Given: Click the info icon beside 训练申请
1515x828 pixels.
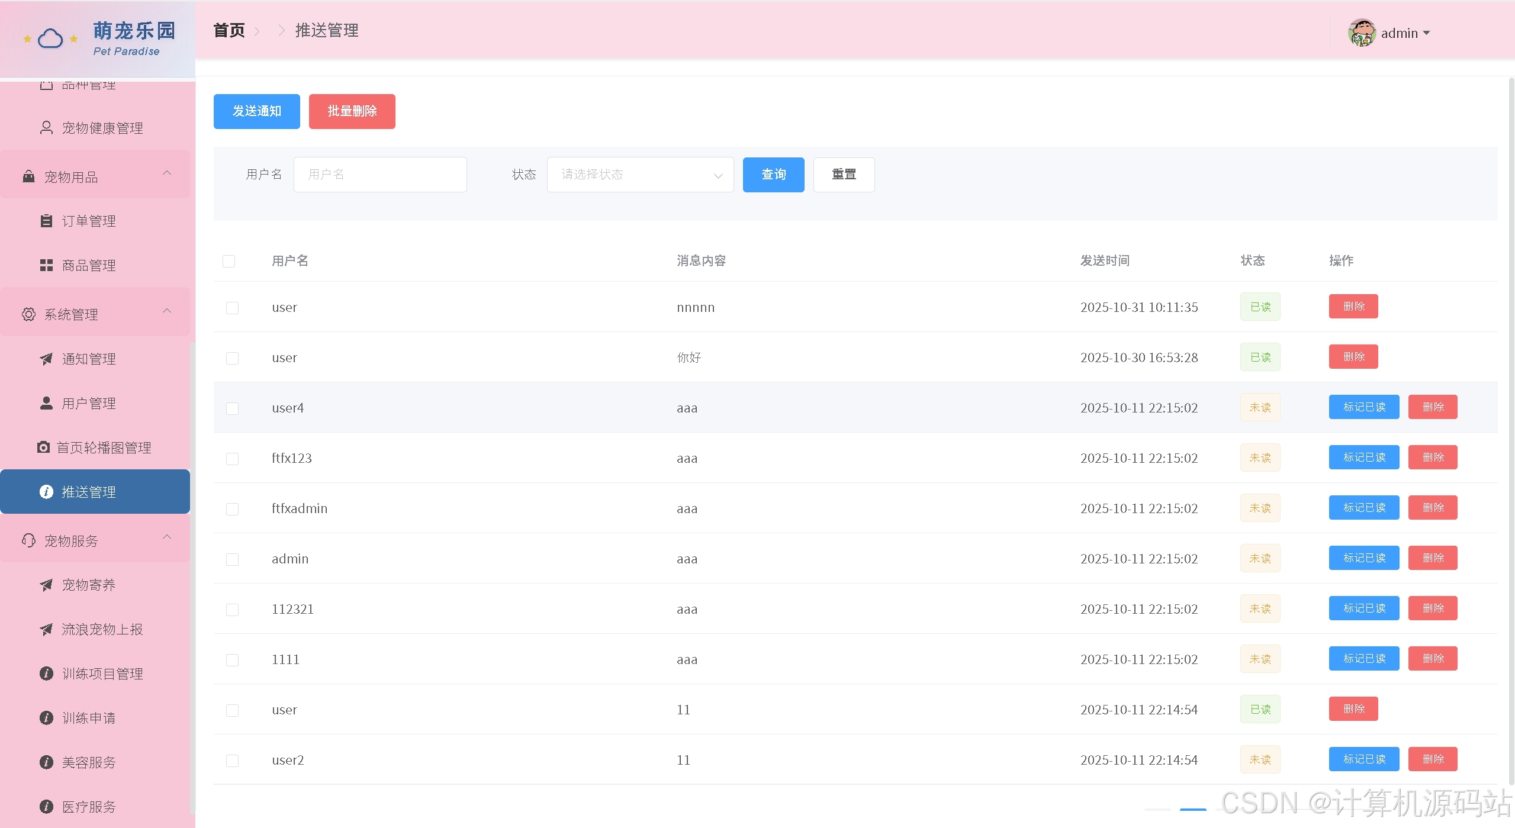Looking at the screenshot, I should [46, 718].
